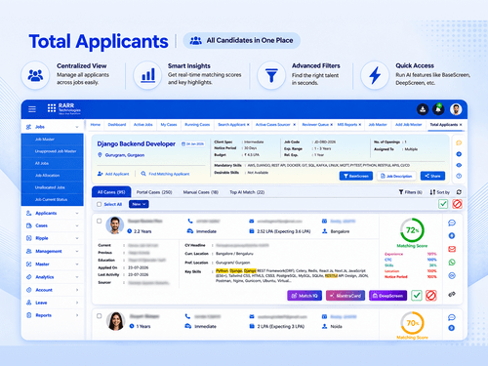Click the help icon beside job card
This screenshot has width=488, height=366.
click(x=459, y=176)
